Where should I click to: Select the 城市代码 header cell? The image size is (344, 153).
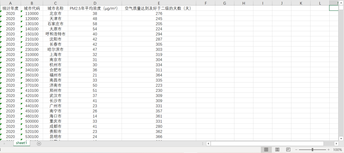pos(32,8)
